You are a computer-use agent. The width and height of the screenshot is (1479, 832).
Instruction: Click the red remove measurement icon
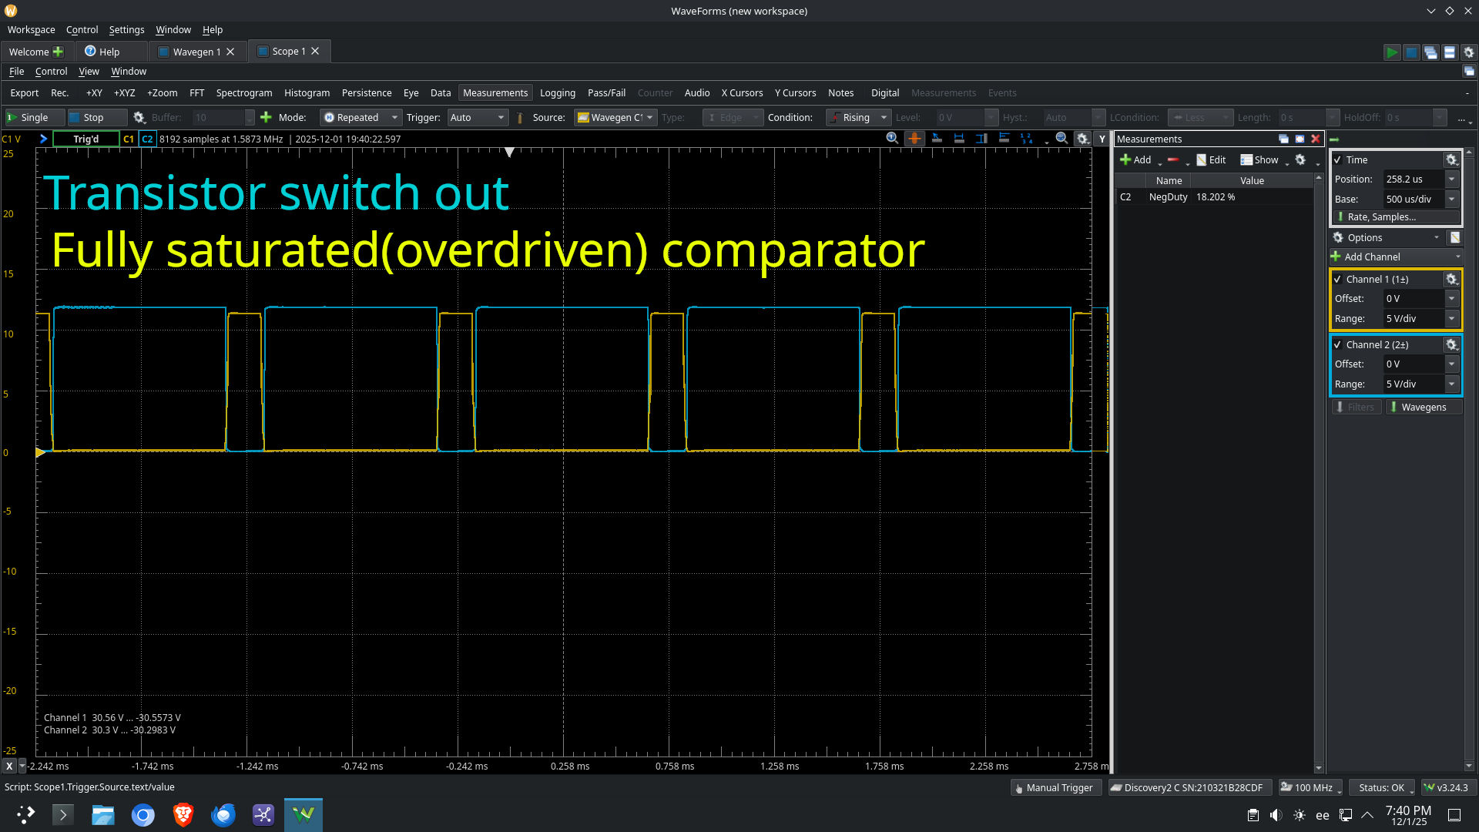[1172, 159]
